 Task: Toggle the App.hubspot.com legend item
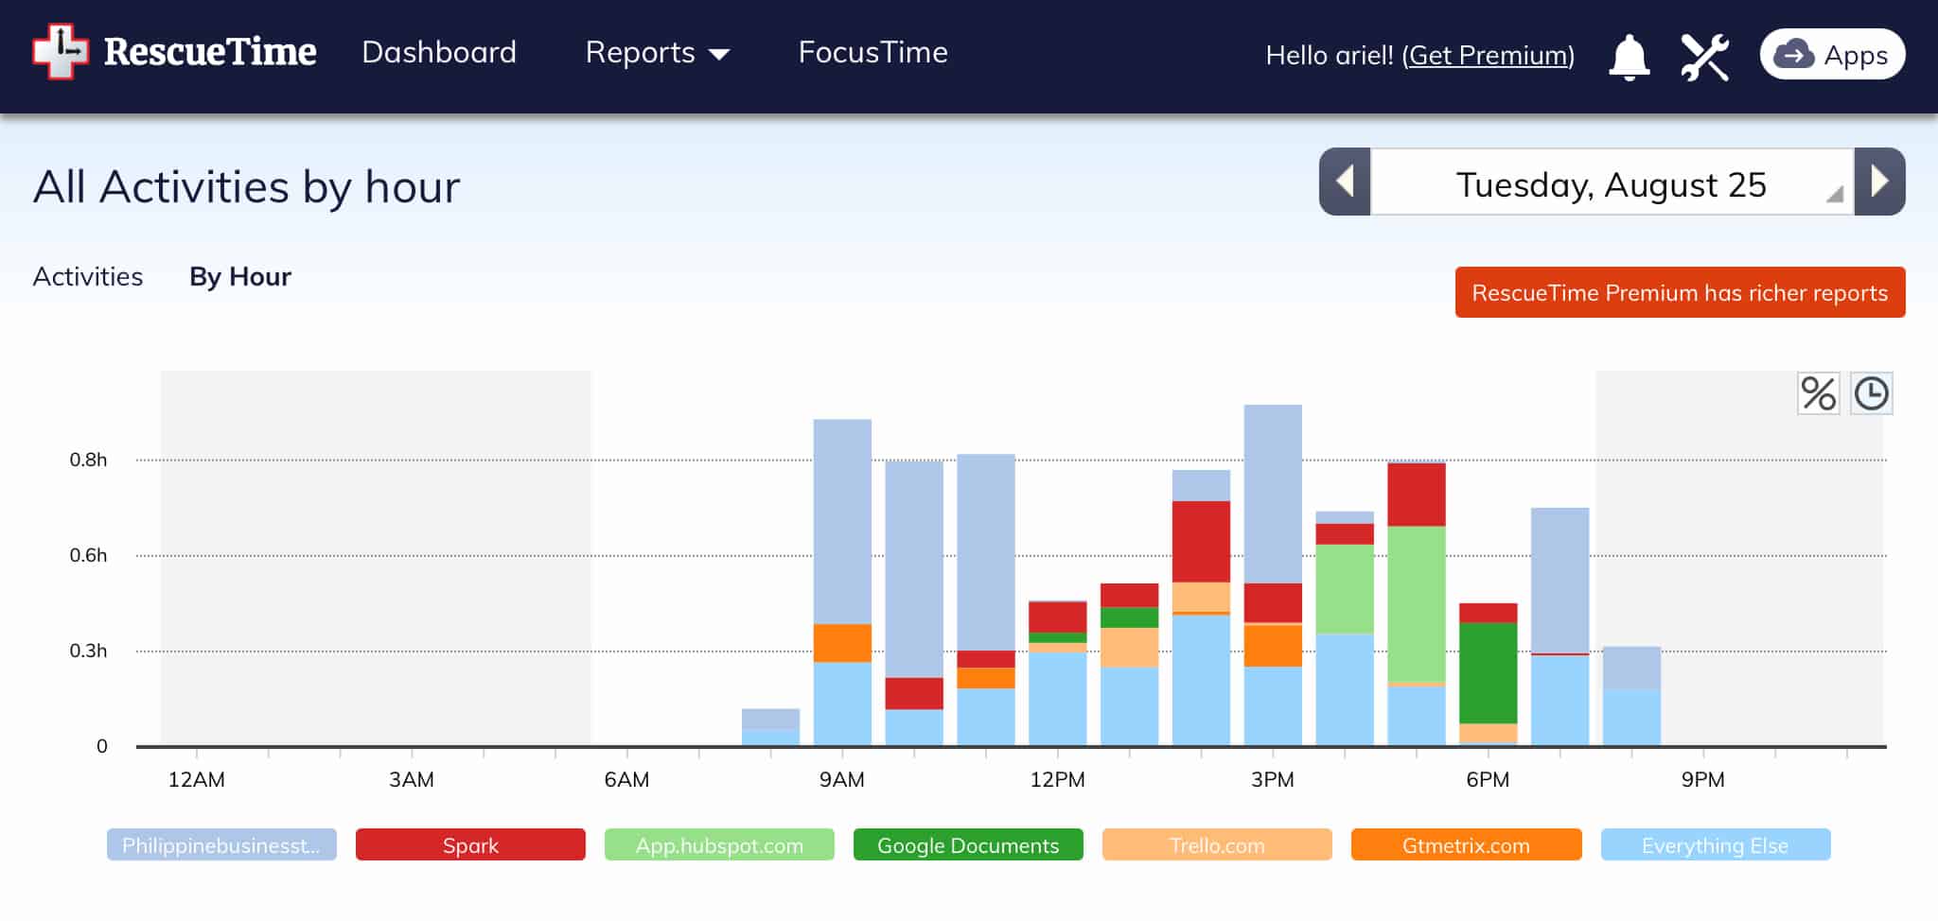pyautogui.click(x=719, y=844)
